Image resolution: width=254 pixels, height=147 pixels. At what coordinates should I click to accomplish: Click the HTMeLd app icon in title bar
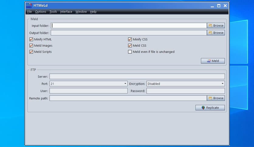coord(29,6)
